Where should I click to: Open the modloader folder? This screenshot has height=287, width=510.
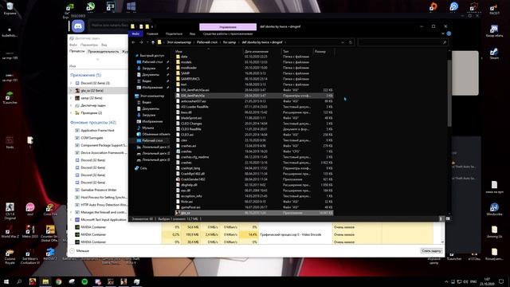[x=189, y=68]
